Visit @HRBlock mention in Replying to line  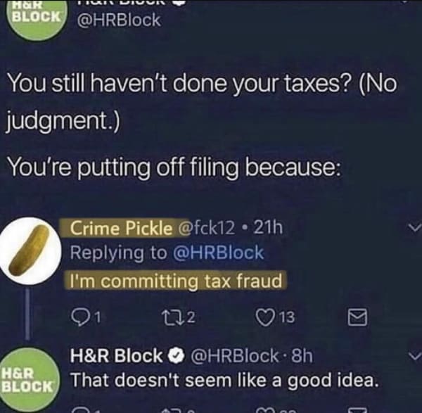pyautogui.click(x=218, y=253)
